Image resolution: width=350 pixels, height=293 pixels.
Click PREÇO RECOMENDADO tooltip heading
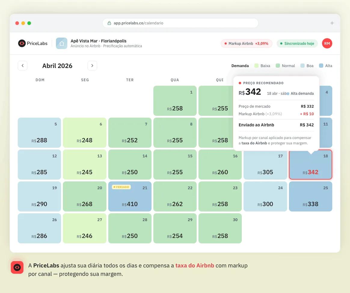pos(263,83)
